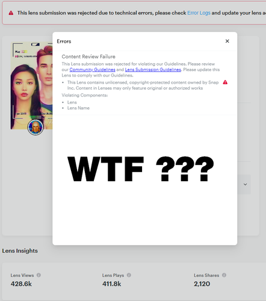Click the info icon next to Lens Views
This screenshot has width=266, height=301.
point(39,275)
